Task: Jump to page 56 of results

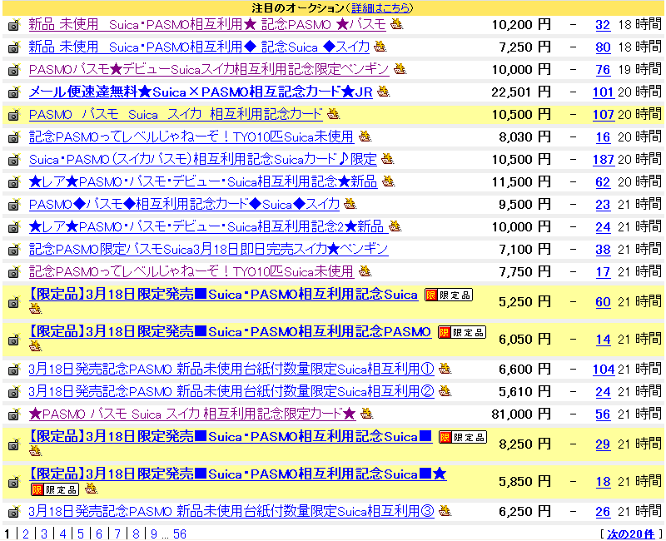Action: pos(179,534)
